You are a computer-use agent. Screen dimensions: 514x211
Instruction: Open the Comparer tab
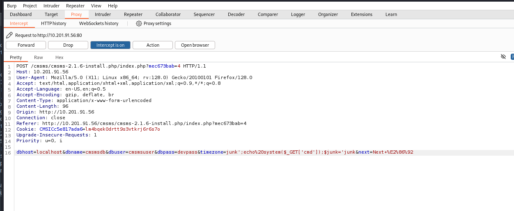click(x=268, y=14)
